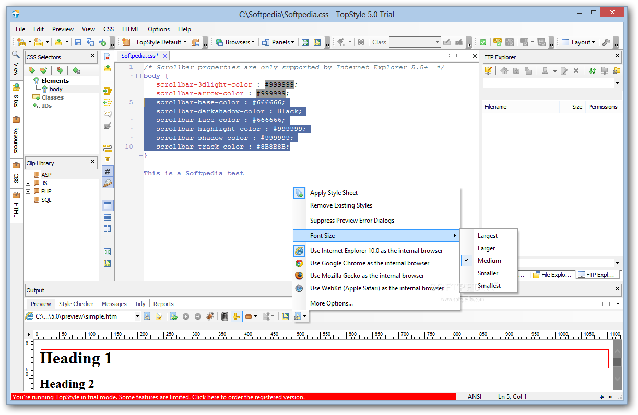Toggle the preview ruler icon
This screenshot has height=415, width=638.
pyautogui.click(x=237, y=316)
